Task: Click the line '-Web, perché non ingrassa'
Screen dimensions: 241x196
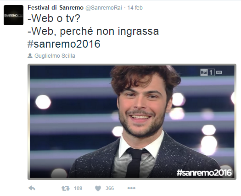Action: click(x=93, y=31)
